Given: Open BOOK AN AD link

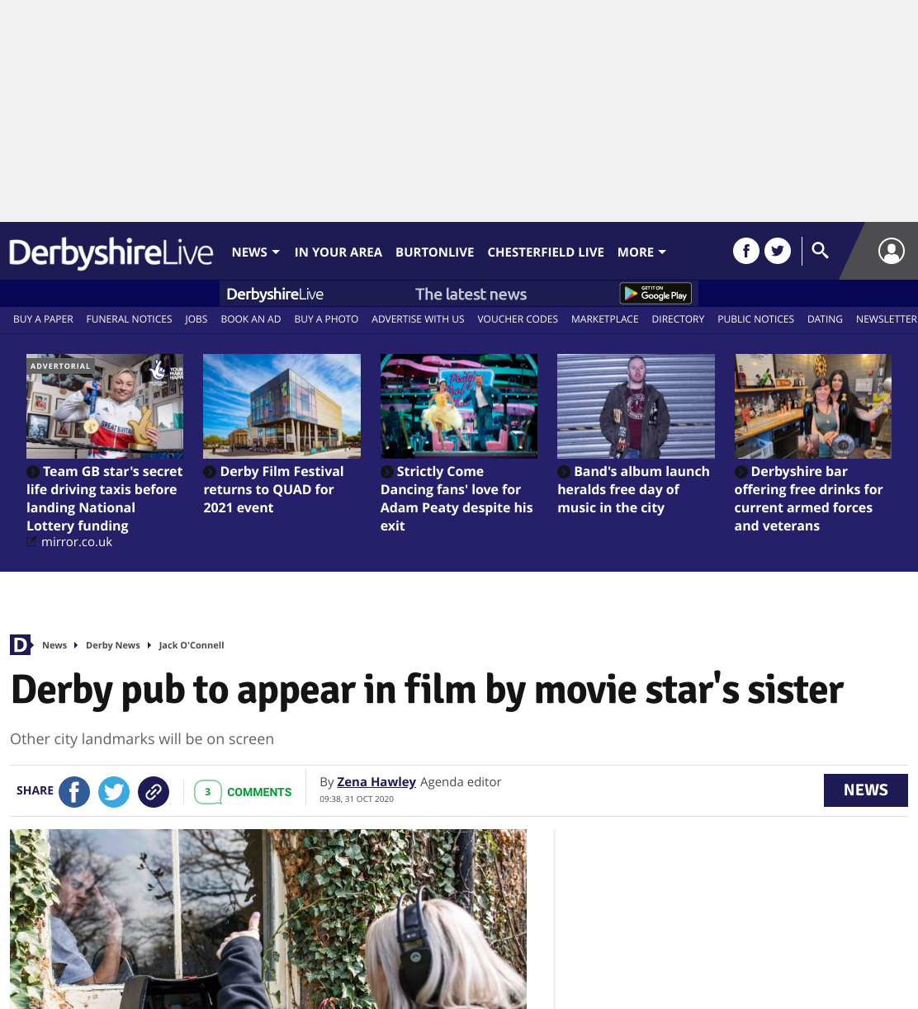Looking at the screenshot, I should point(251,319).
